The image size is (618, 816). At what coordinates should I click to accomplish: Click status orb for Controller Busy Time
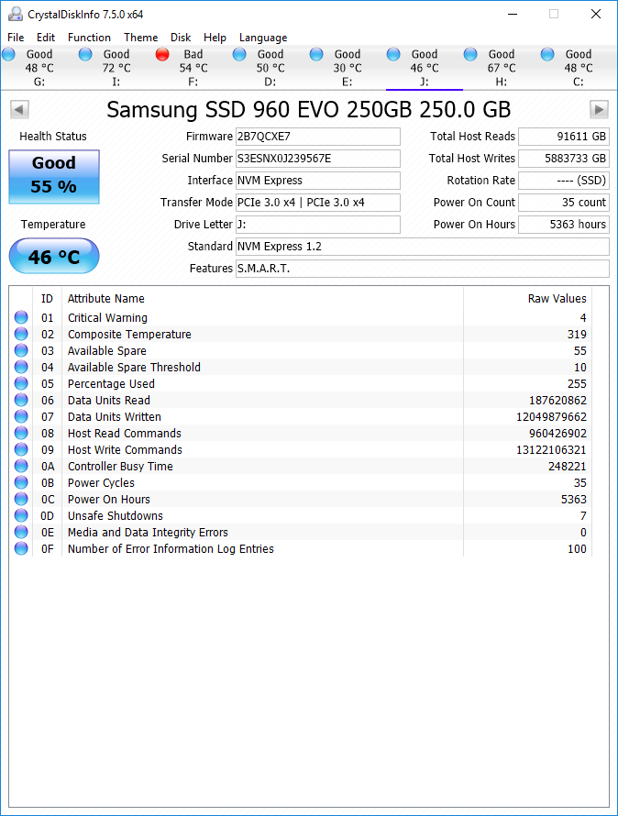point(21,467)
